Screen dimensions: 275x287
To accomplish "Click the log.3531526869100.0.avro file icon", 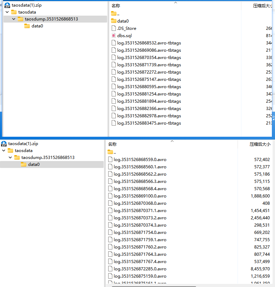I will [x=110, y=196].
